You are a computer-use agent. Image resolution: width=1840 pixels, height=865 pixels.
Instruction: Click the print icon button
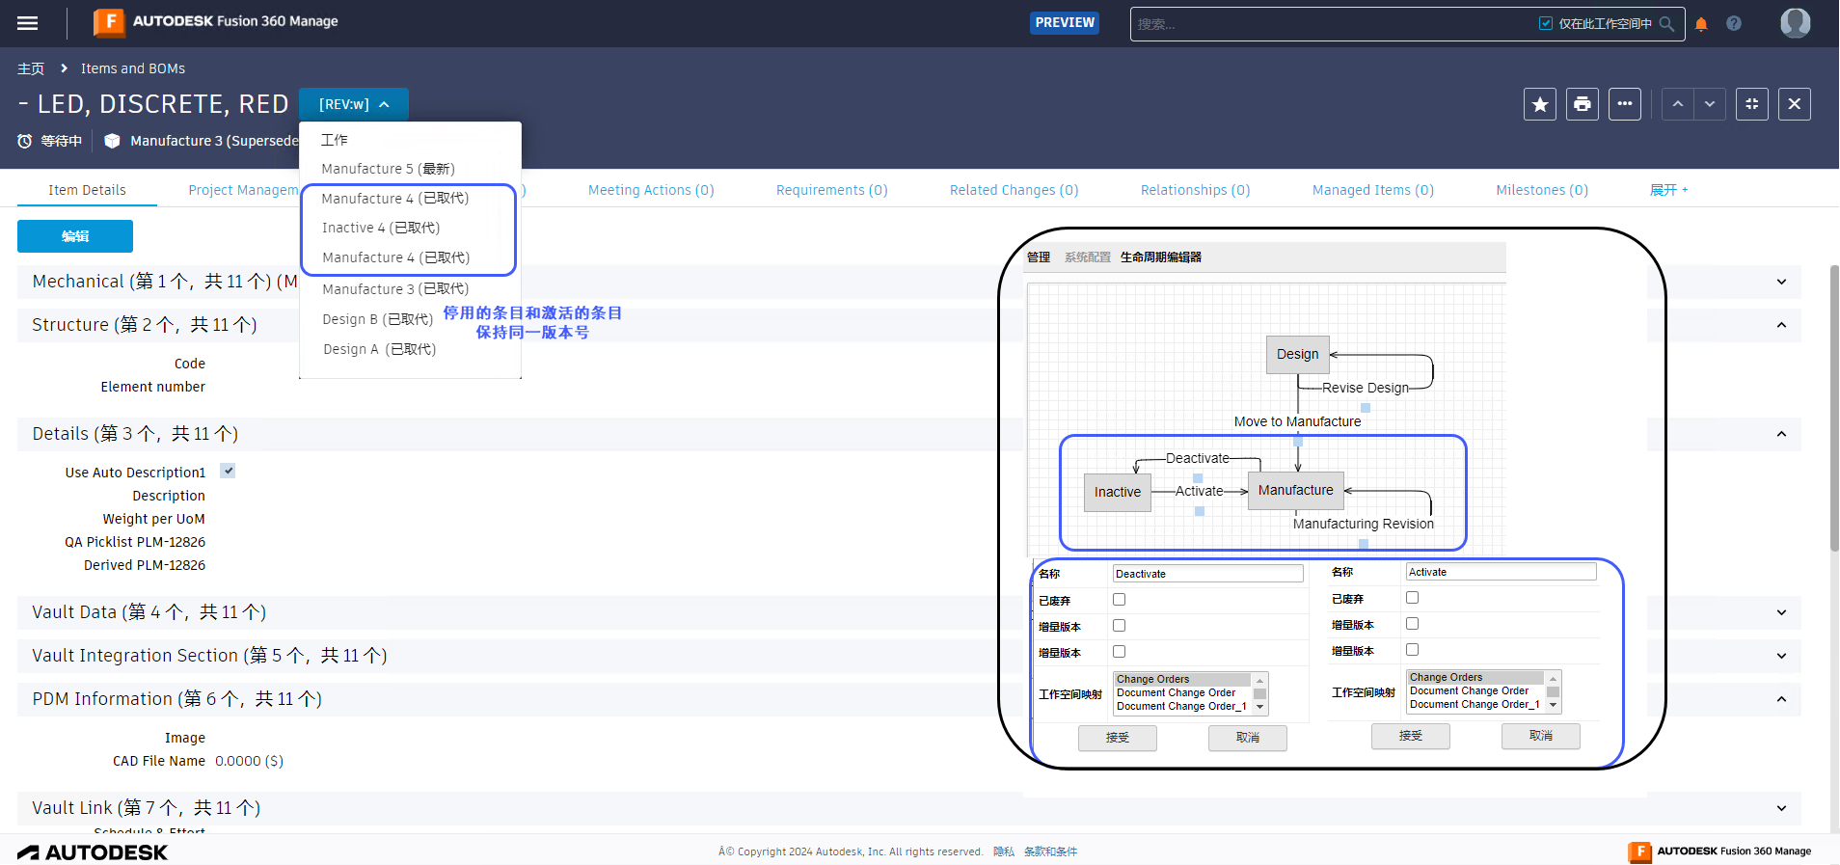1583,104
